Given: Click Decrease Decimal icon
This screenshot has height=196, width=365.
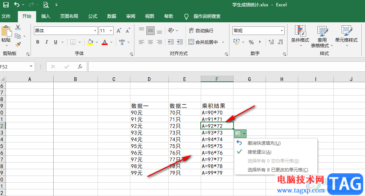Looking at the screenshot, I should coord(280,42).
